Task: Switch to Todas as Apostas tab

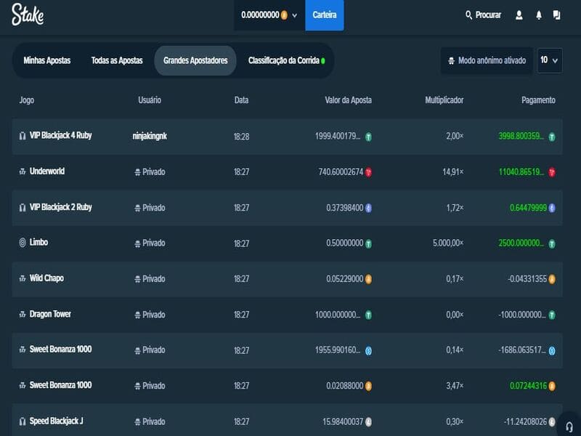Action: click(117, 60)
